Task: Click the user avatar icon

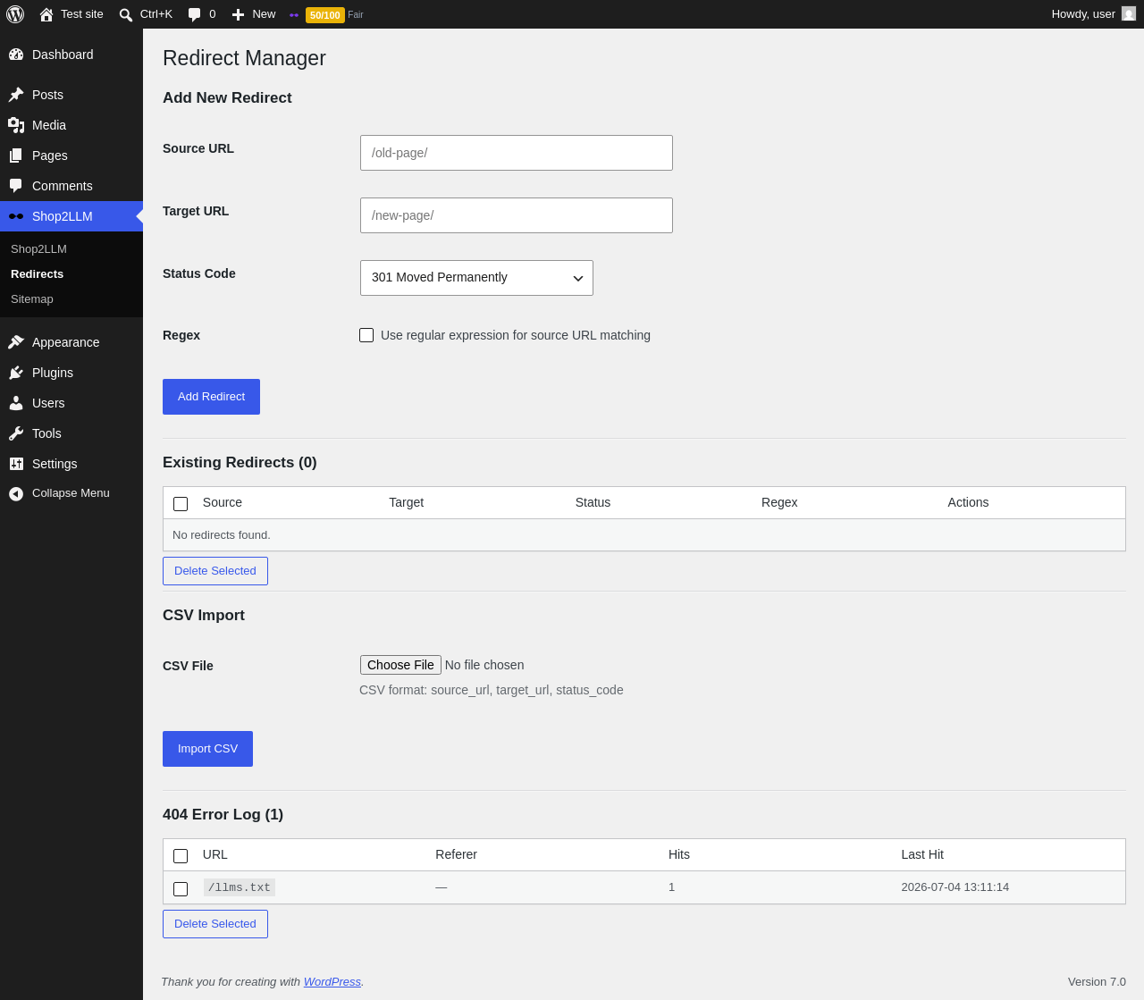Action: (x=1129, y=14)
